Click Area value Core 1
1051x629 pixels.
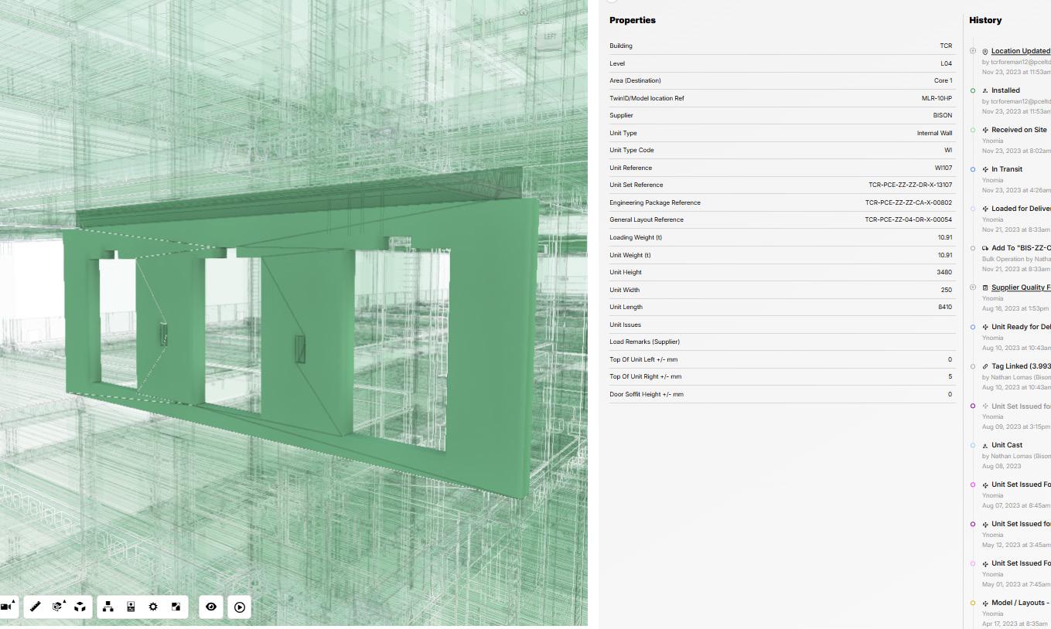(x=943, y=80)
